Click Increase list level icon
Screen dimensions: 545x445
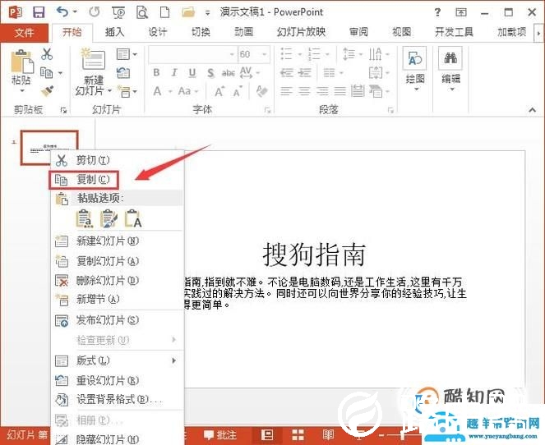click(304, 73)
